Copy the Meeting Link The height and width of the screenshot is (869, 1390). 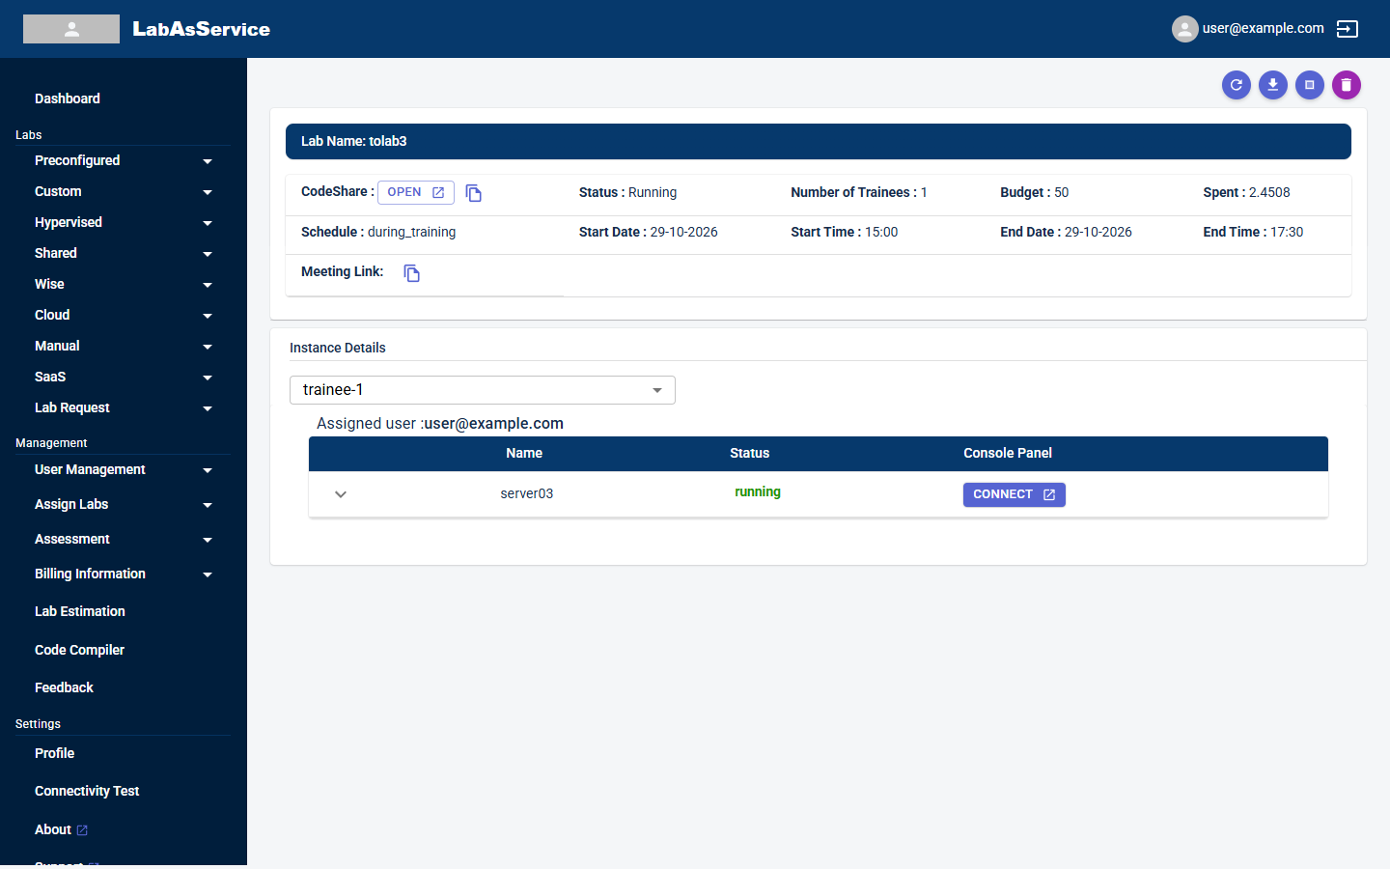(x=412, y=273)
